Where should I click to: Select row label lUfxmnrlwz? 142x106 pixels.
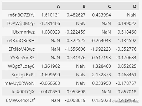point(23,32)
